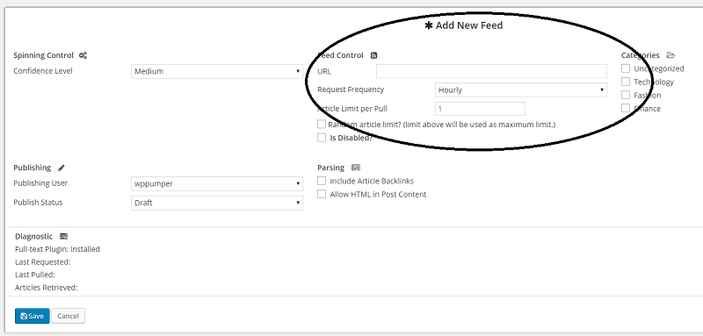Click the Diagnostic list icon
This screenshot has width=703, height=336.
click(x=63, y=236)
